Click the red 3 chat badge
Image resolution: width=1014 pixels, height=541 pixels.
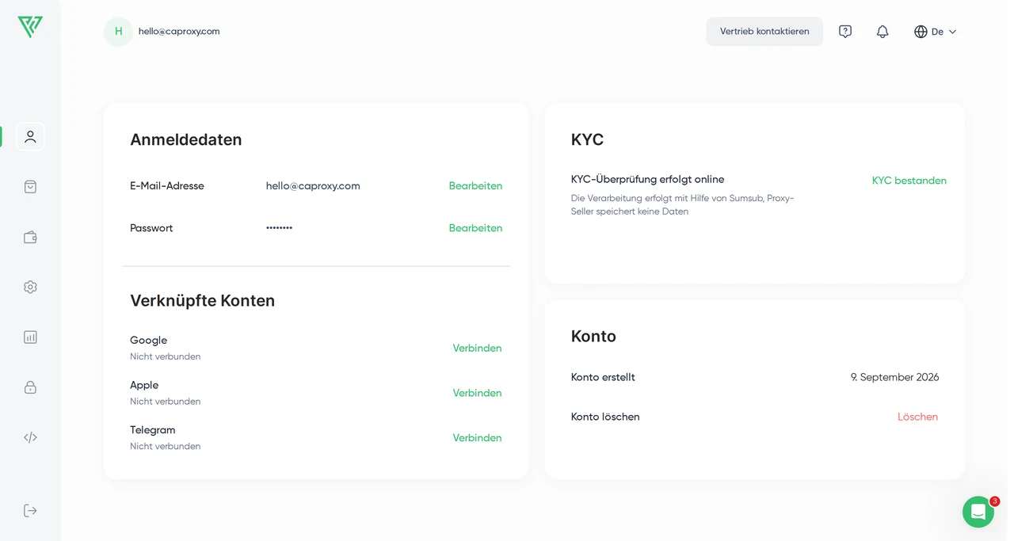[x=995, y=501]
